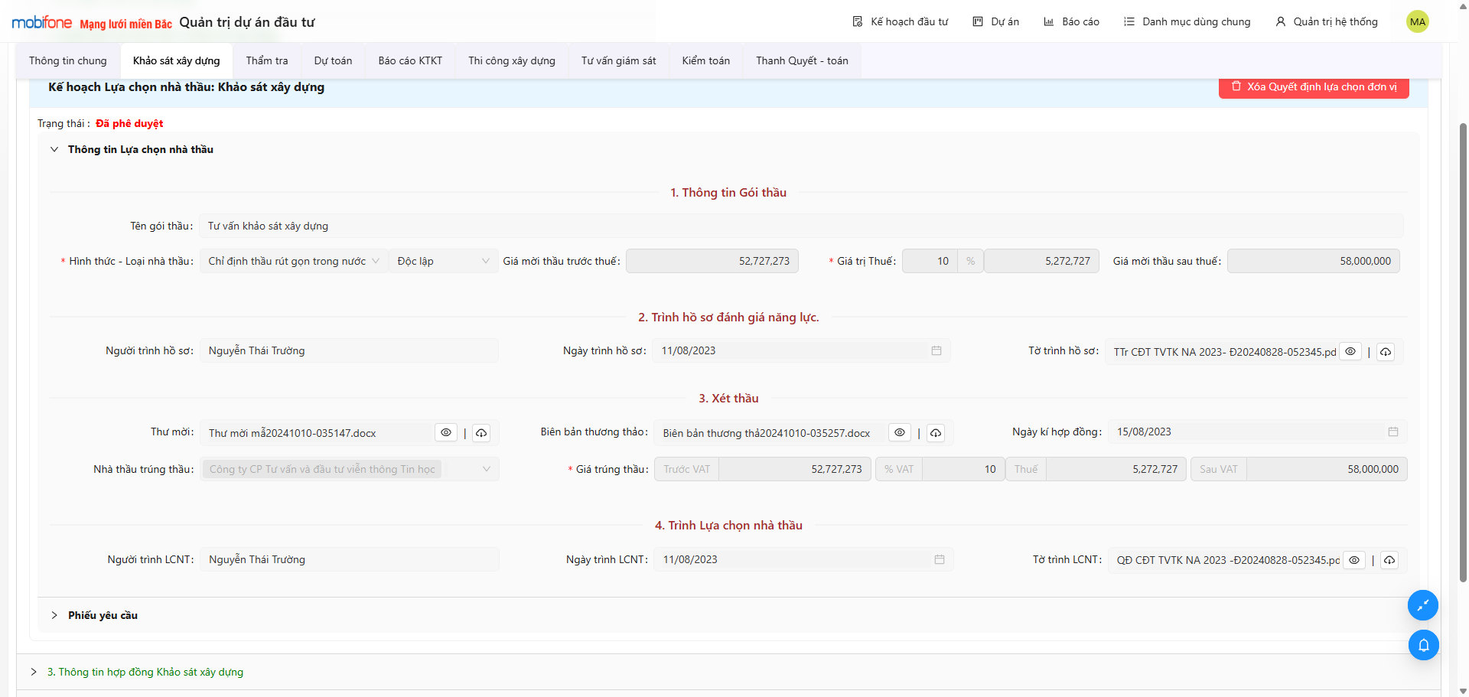The image size is (1469, 697).
Task: Click Xóa Quyết định lựa chọn đơn vị
Action: point(1313,86)
